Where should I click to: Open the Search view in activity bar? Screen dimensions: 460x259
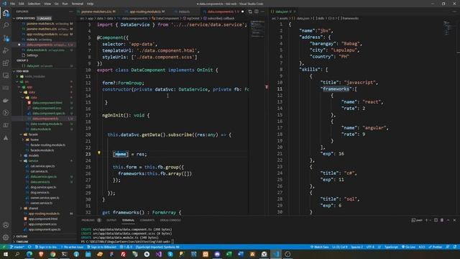coord(6,25)
